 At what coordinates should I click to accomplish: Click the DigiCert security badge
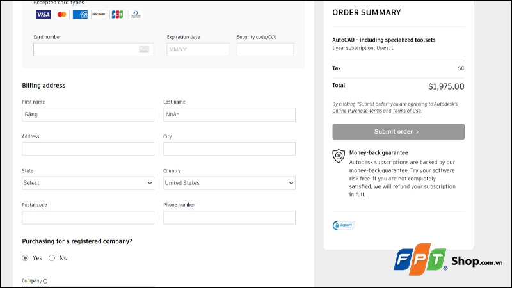tap(343, 225)
